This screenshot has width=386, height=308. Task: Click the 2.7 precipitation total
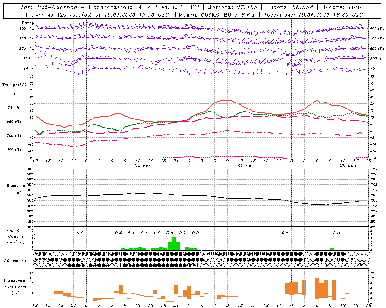pos(183,233)
